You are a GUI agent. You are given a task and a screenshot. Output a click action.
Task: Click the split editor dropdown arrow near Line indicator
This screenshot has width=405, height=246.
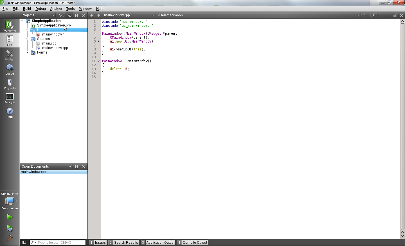tap(358, 15)
